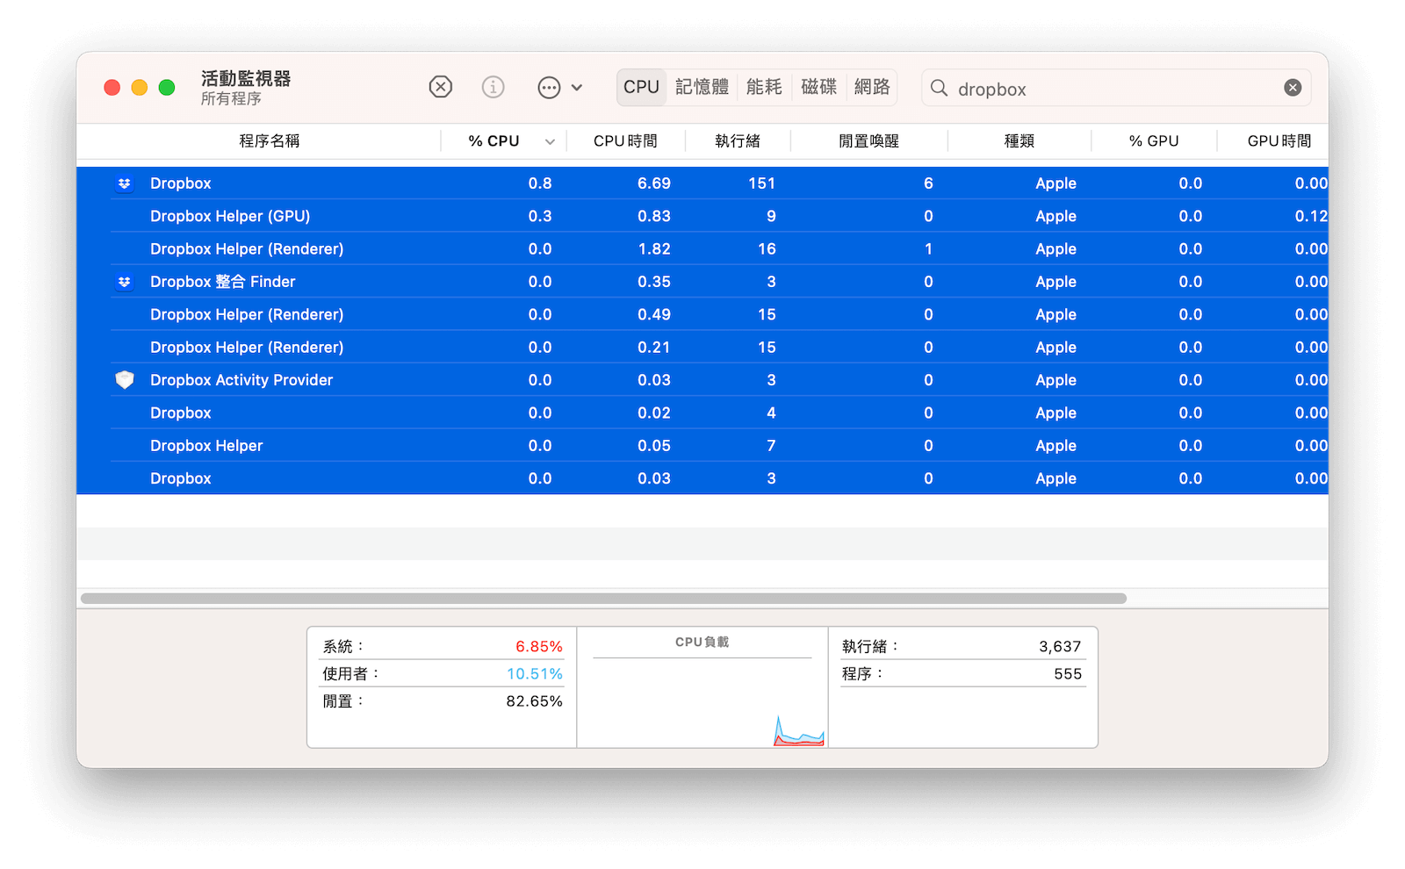The height and width of the screenshot is (869, 1405).
Task: Click the dropbox search field
Action: coord(1116,88)
